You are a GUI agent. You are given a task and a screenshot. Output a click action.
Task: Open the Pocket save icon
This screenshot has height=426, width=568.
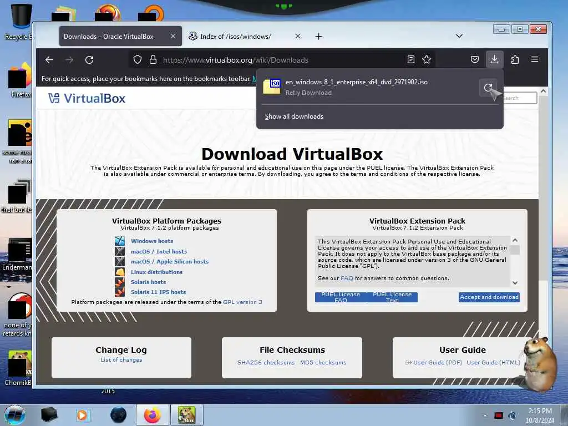point(475,59)
